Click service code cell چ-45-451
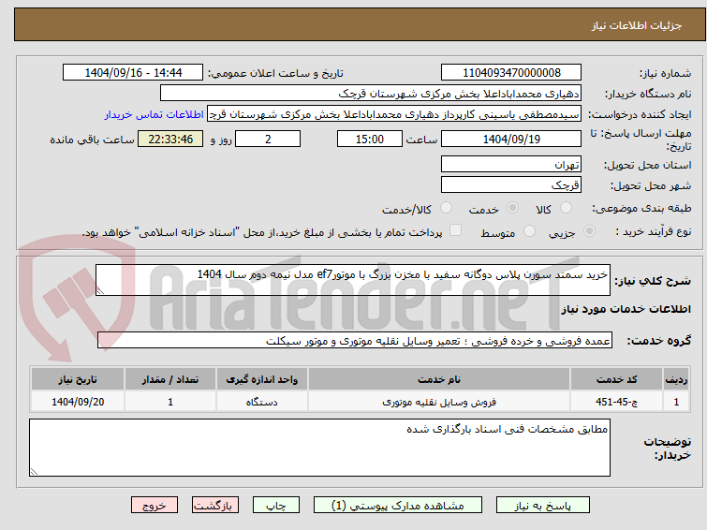The height and width of the screenshot is (530, 707). [616, 402]
